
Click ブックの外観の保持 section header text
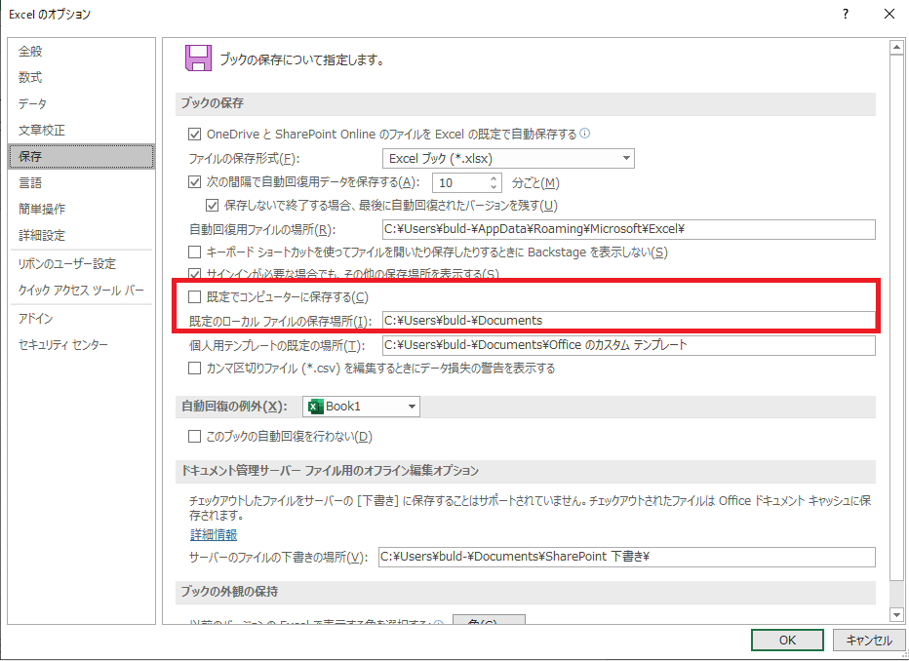point(229,592)
